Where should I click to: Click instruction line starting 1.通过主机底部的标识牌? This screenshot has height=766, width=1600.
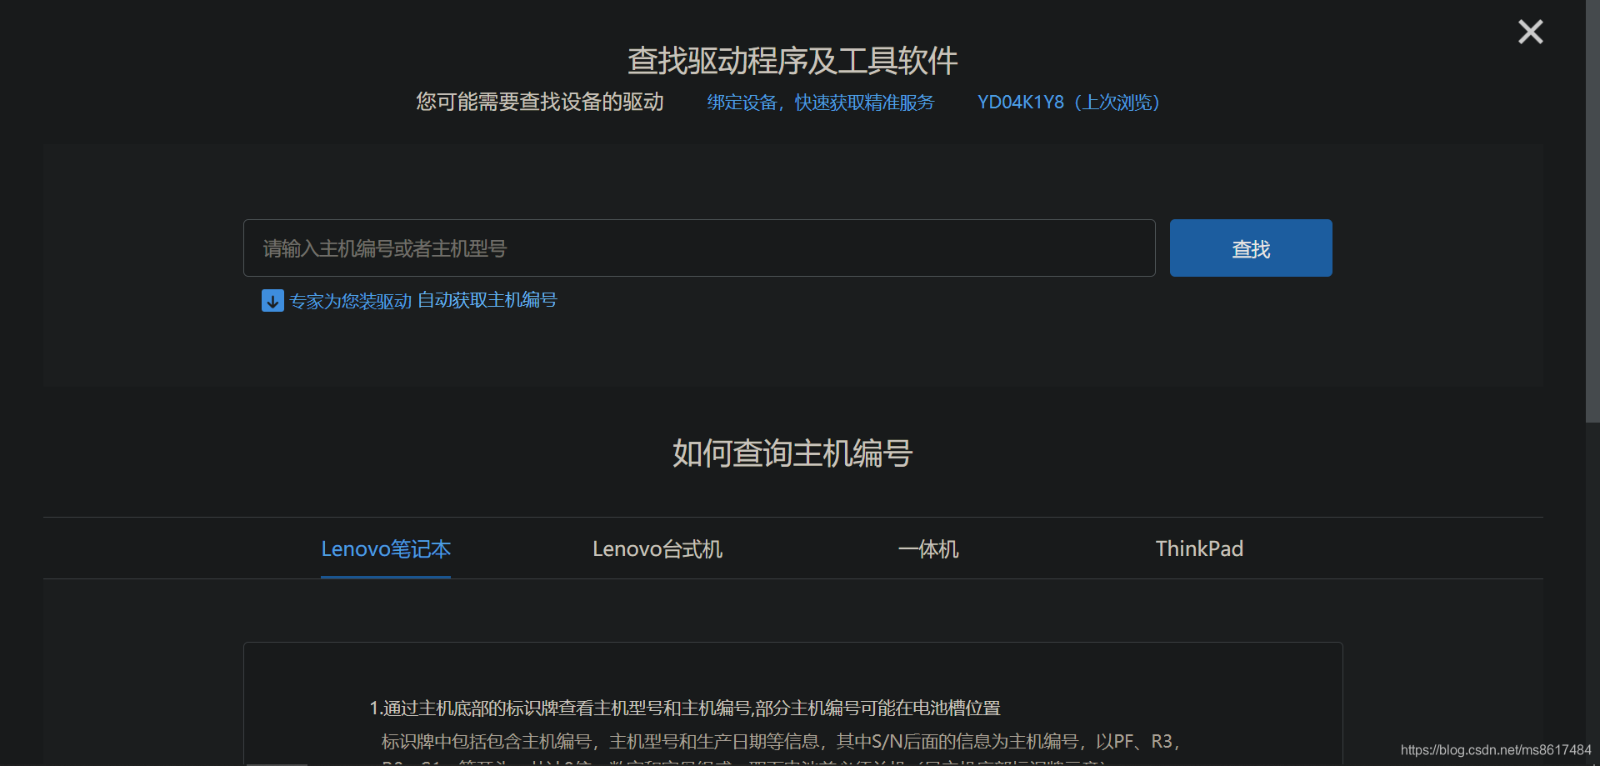coord(684,708)
